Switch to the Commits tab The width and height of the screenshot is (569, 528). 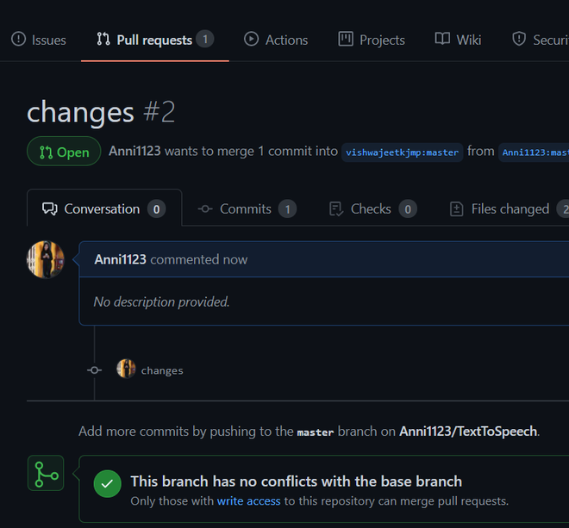coord(246,208)
